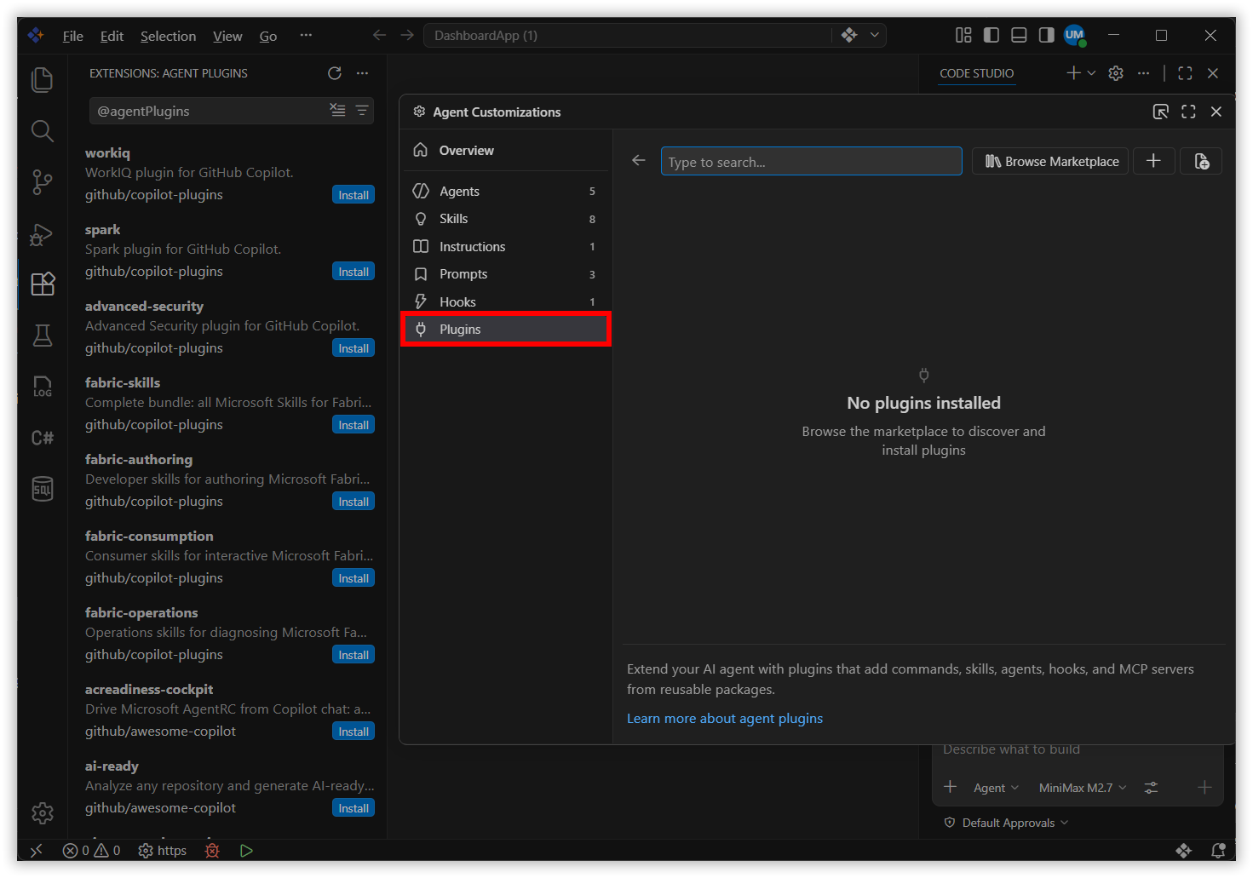Open the Go menu
This screenshot has width=1253, height=878.
(x=268, y=36)
